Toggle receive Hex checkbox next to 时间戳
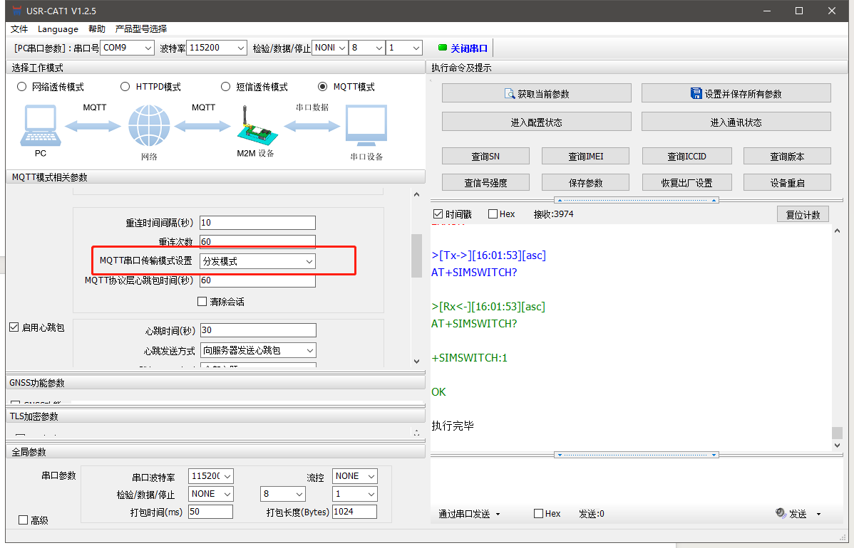The image size is (854, 548). [x=493, y=214]
